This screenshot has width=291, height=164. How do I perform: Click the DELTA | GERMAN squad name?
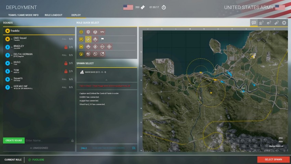pos(23,54)
